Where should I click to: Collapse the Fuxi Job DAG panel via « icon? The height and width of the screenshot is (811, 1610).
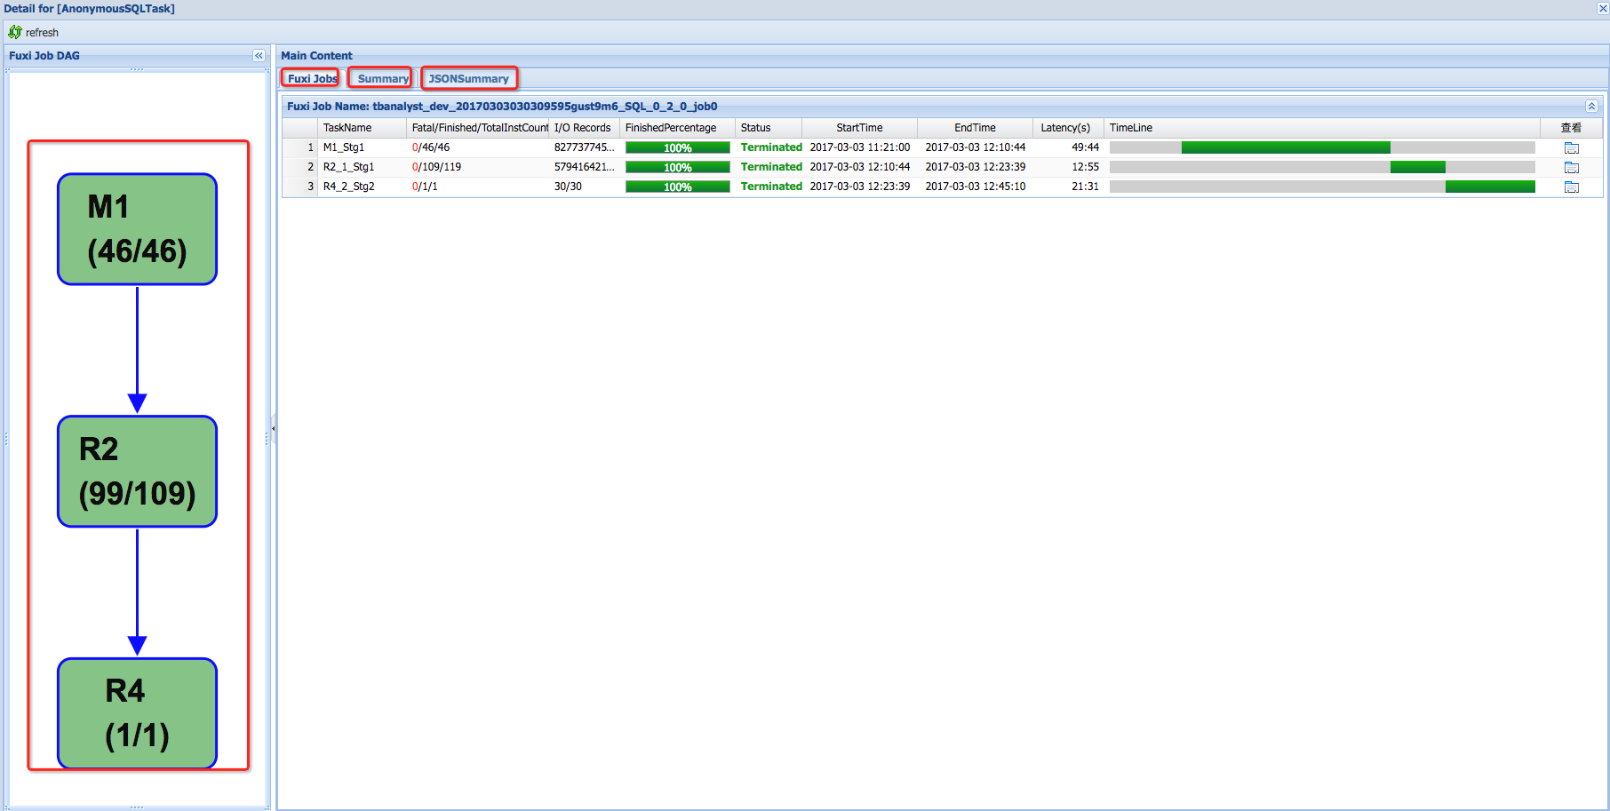pyautogui.click(x=259, y=55)
